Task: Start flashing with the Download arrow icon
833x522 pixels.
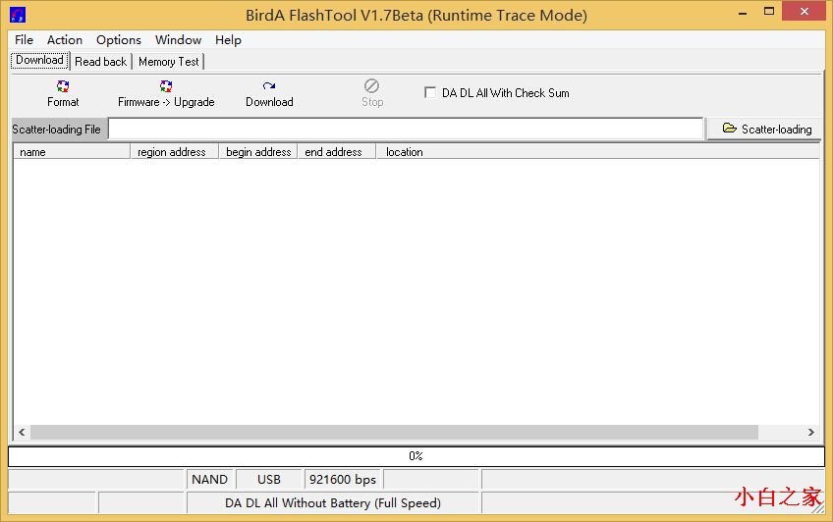Action: [269, 86]
